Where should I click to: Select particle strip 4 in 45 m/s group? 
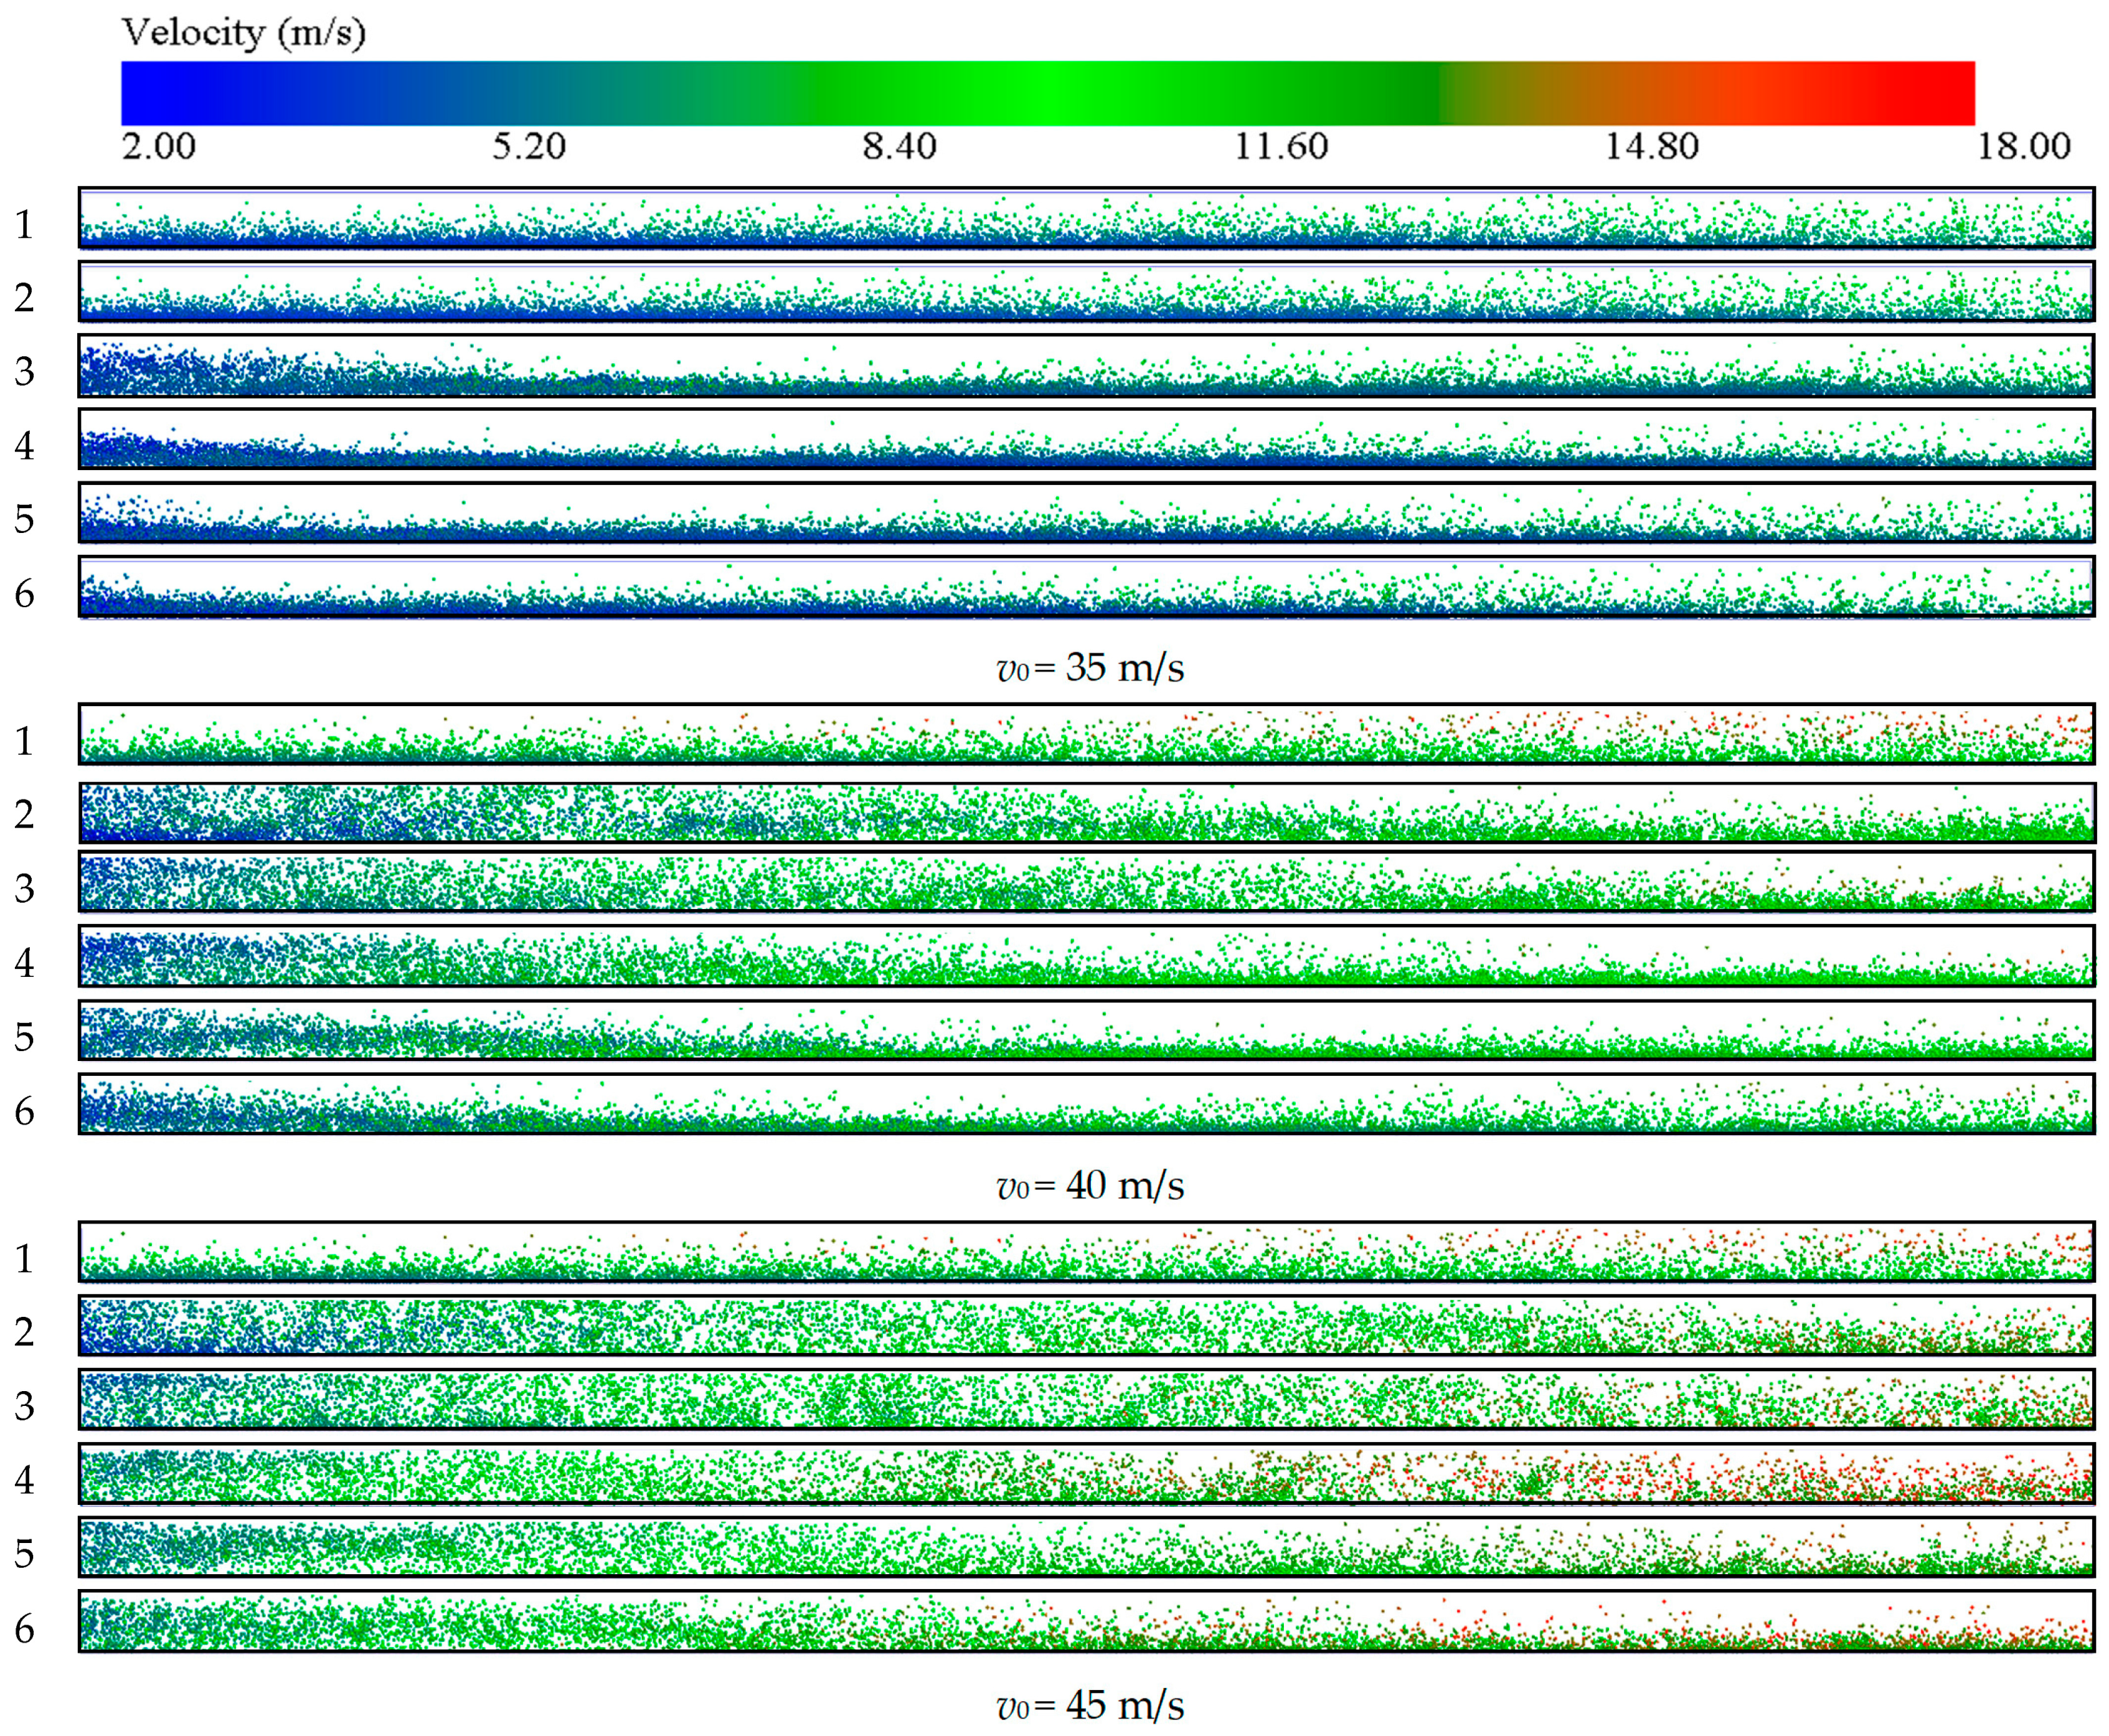coord(1086,1474)
